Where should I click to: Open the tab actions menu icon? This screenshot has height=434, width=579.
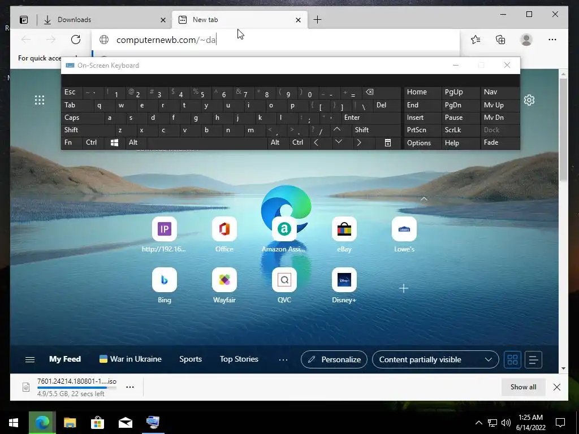pyautogui.click(x=24, y=20)
